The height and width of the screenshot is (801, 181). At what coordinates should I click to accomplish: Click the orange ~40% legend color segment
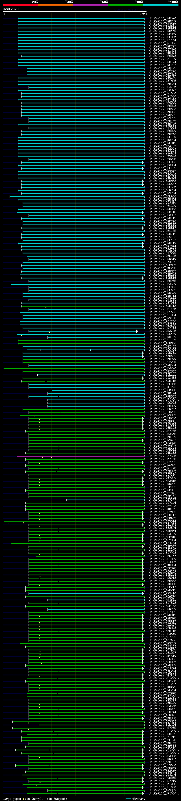click(x=55, y=5)
